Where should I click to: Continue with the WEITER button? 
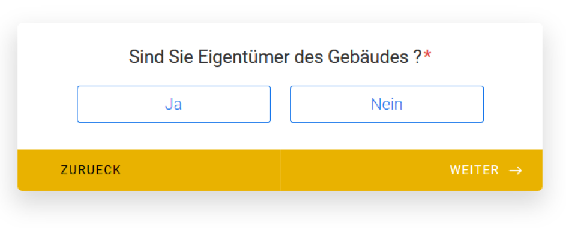412,170
